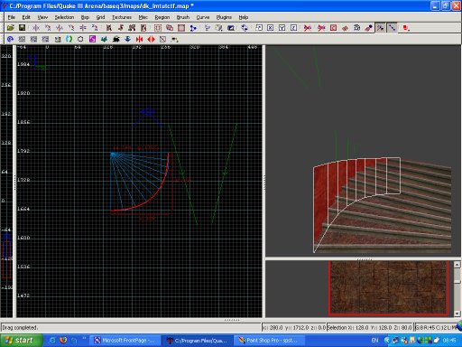Image resolution: width=462 pixels, height=347 pixels.
Task: Click the Open map folder icon
Action: tap(11, 28)
